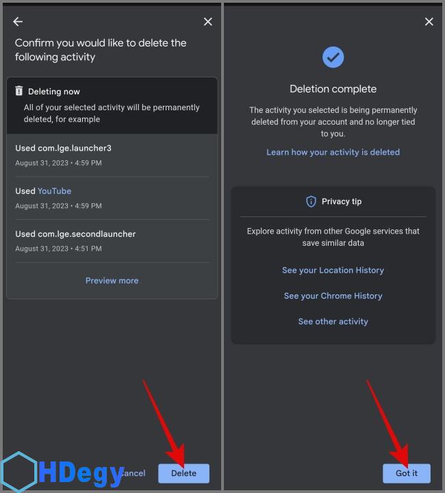Screen dimensions: 445x493
Task: Click the Deleting now header
Action: (x=53, y=92)
